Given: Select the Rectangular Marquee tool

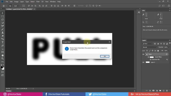Looking at the screenshot, I should point(2,16).
